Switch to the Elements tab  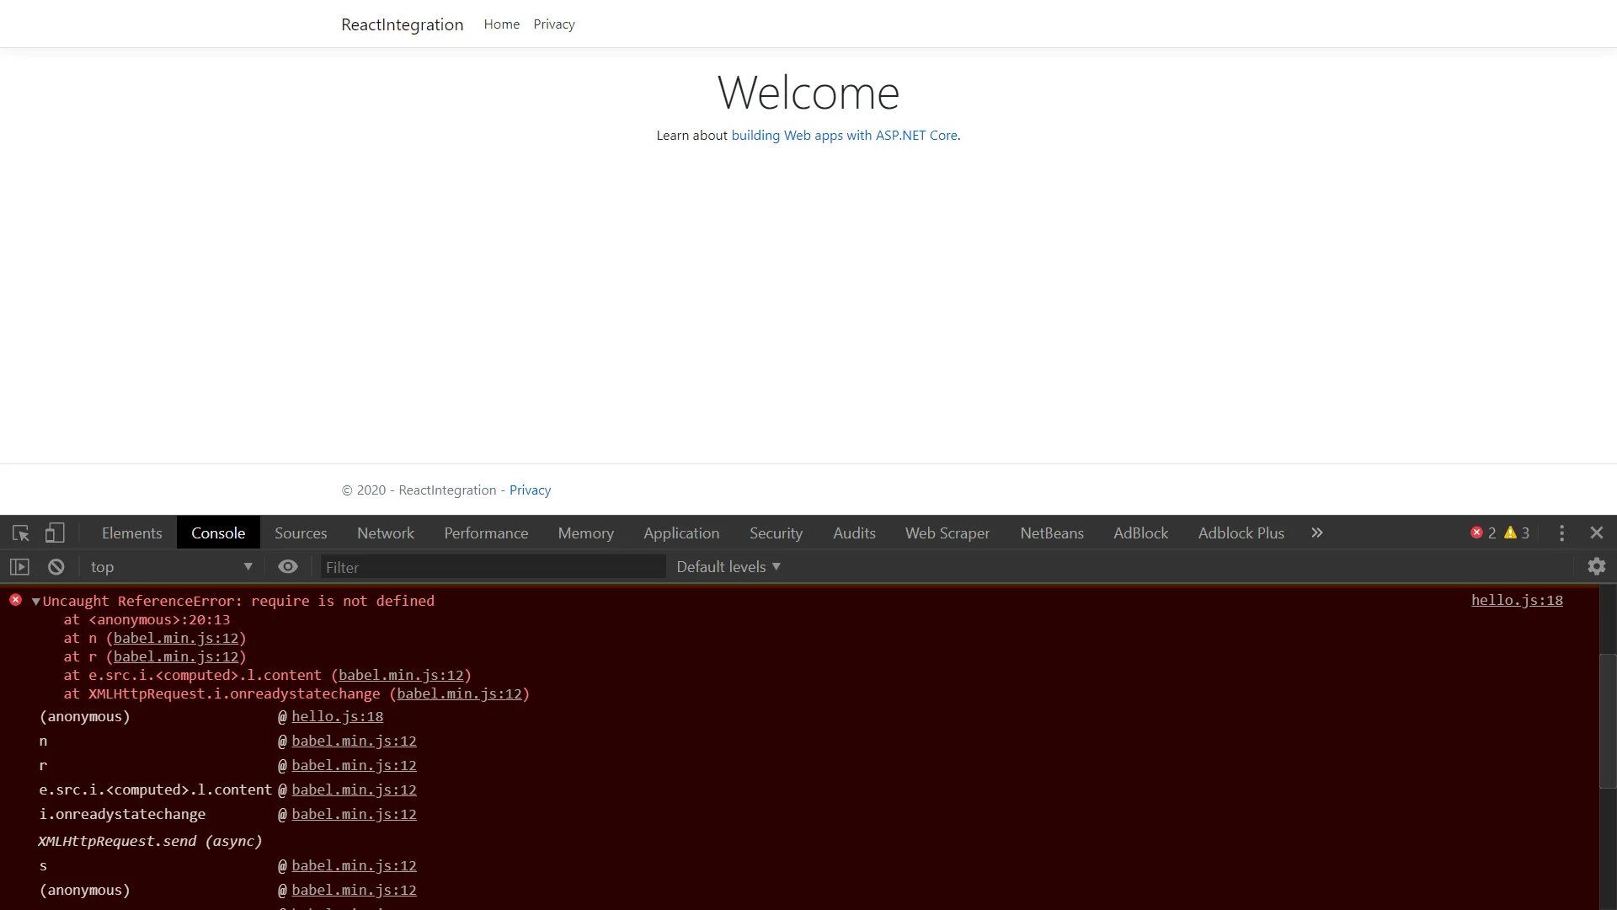(131, 533)
